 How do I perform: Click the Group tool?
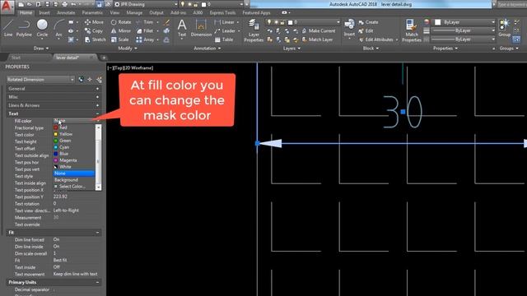(x=504, y=28)
